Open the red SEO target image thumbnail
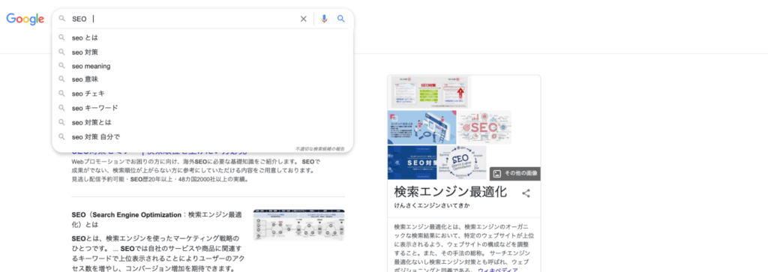768x272 pixels. coord(484,127)
